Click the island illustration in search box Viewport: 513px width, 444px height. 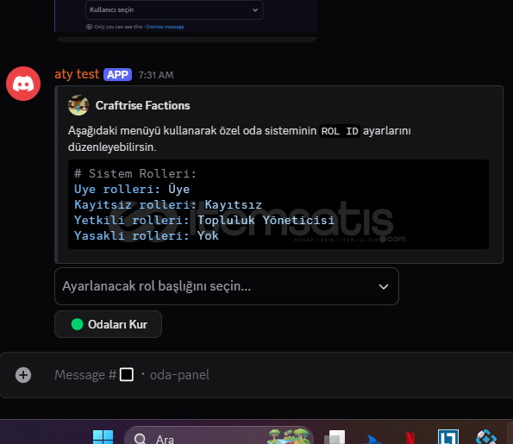pos(288,436)
